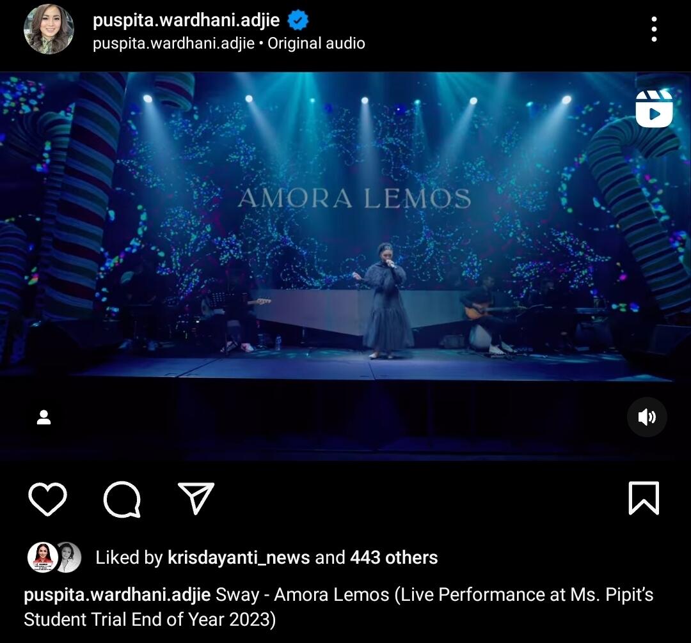Like the post with the heart icon

pyautogui.click(x=47, y=499)
